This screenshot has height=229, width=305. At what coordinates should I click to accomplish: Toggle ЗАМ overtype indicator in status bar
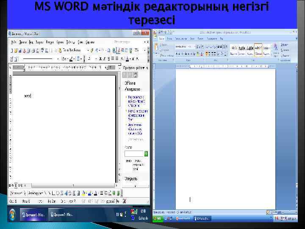point(103,201)
